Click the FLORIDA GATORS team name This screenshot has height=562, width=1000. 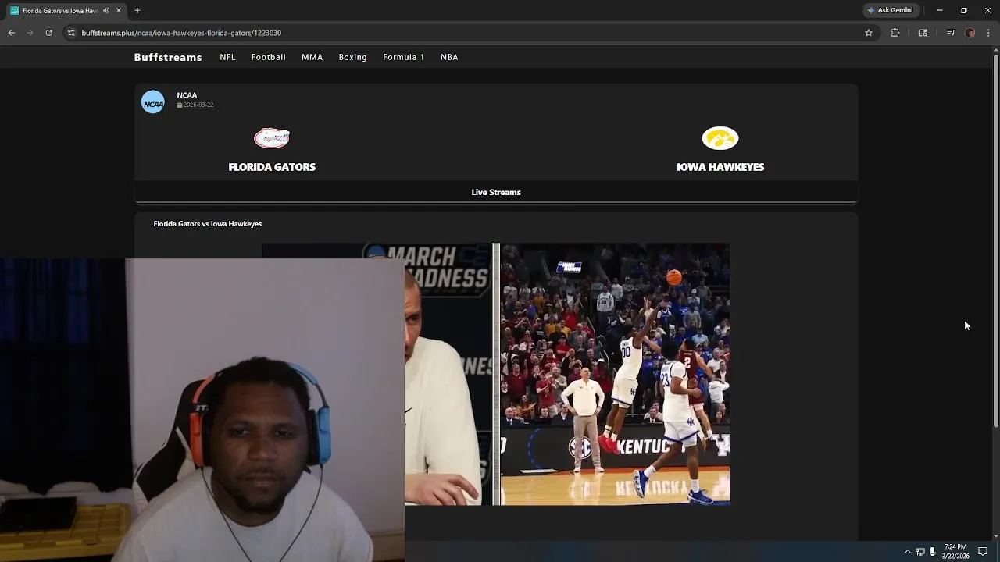pos(272,167)
